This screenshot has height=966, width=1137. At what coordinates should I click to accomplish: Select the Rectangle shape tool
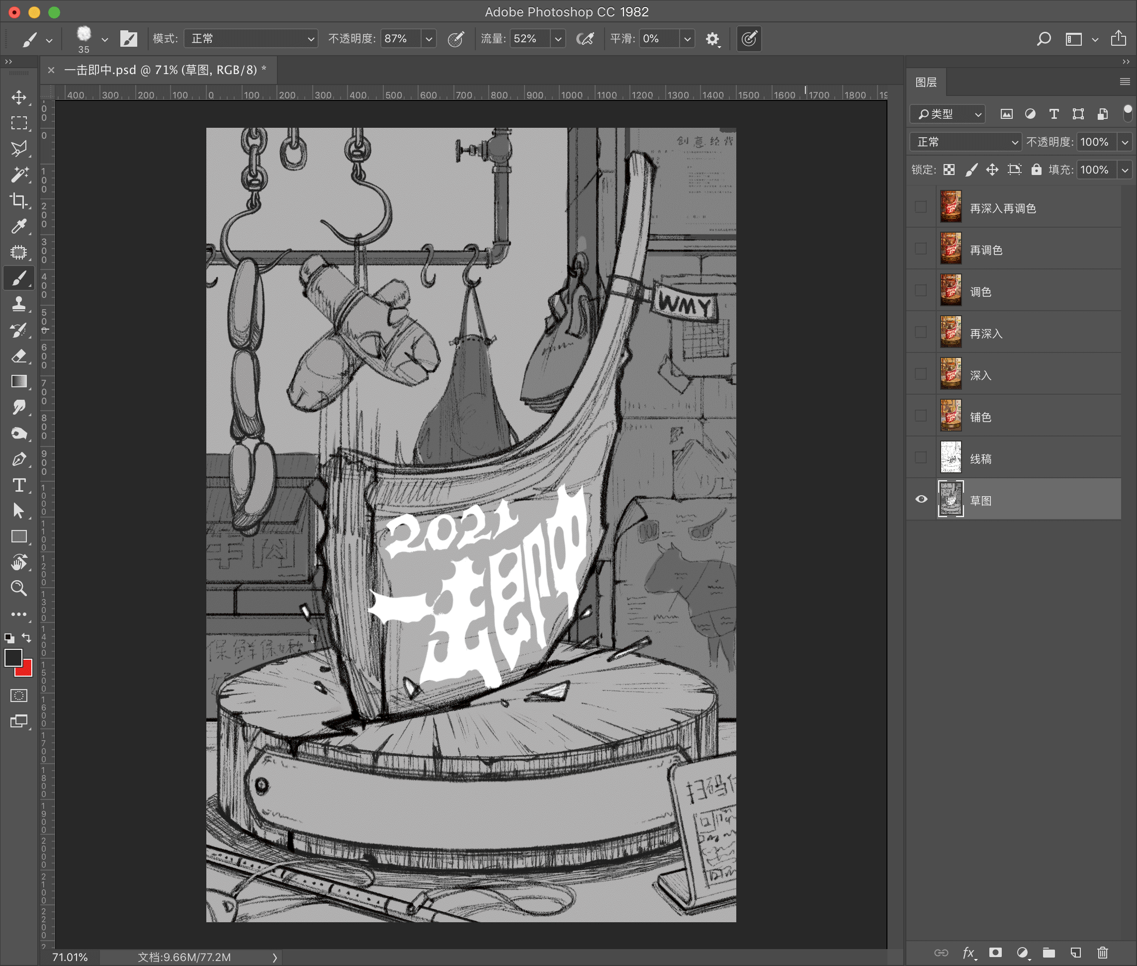(18, 536)
